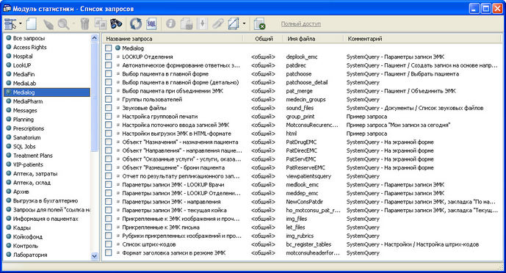Sort by 'Комментарий' column header
The image size is (506, 273).
click(422, 39)
